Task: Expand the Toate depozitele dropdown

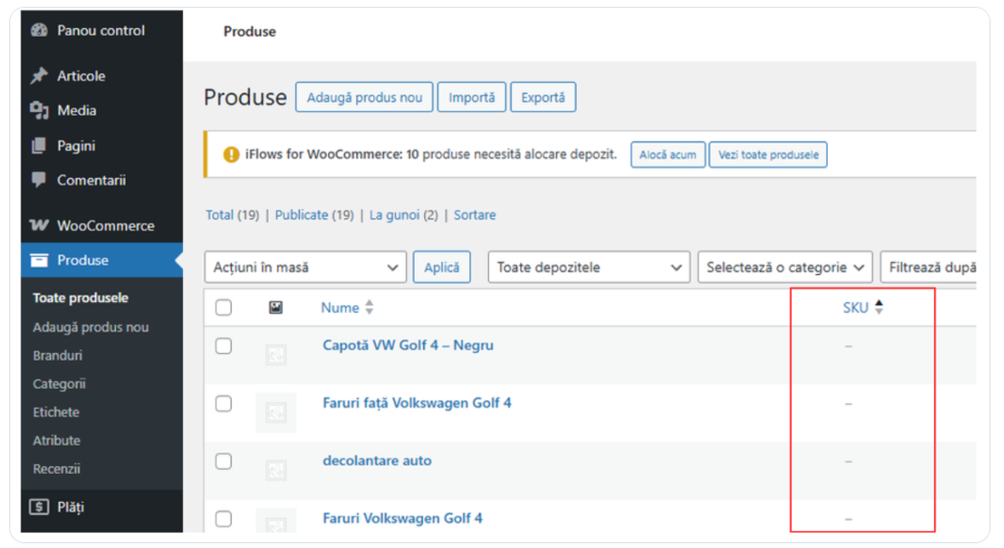Action: 588,267
